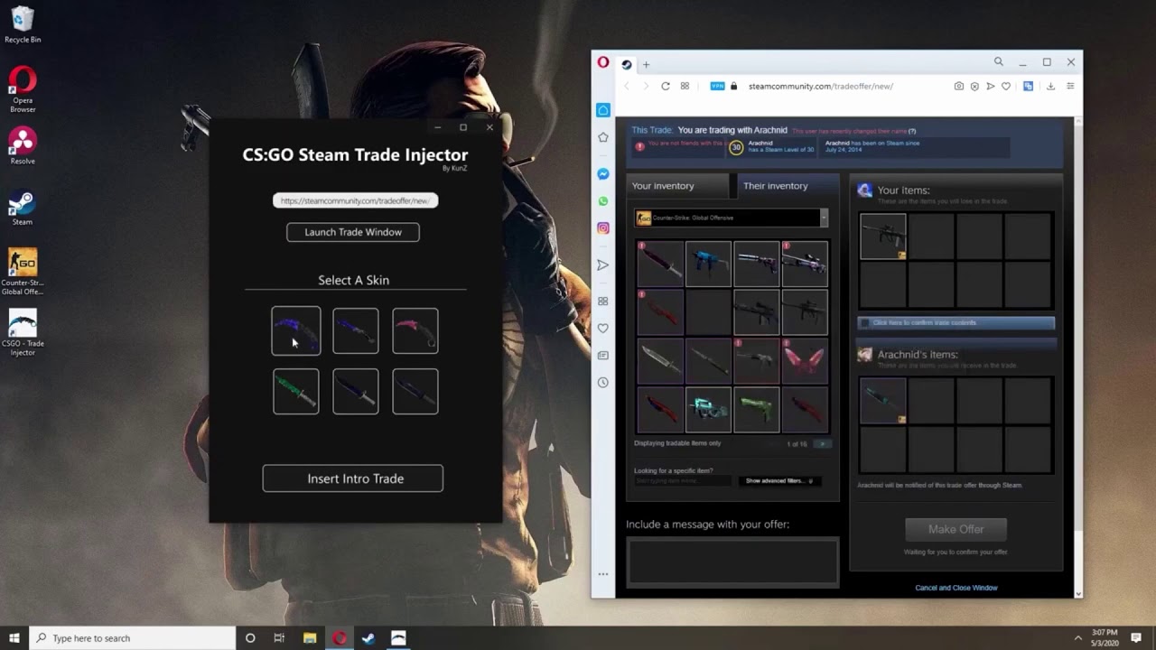
Task: Open CSGO - Trade Injector desktop shortcut
Action: click(23, 333)
